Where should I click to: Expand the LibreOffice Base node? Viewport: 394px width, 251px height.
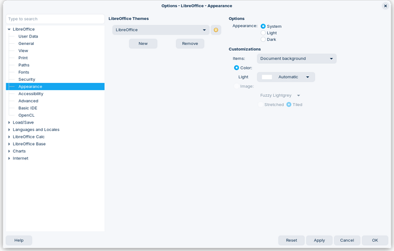pyautogui.click(x=9, y=144)
